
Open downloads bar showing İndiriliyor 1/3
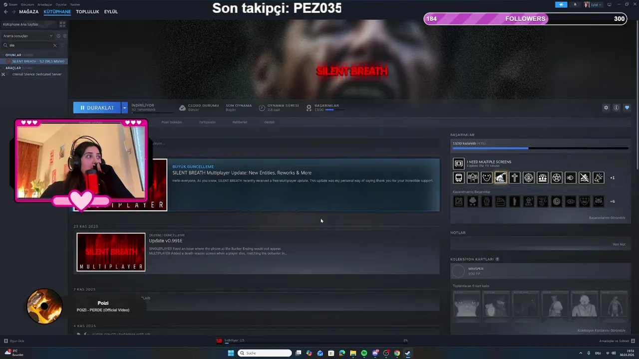coord(312,341)
